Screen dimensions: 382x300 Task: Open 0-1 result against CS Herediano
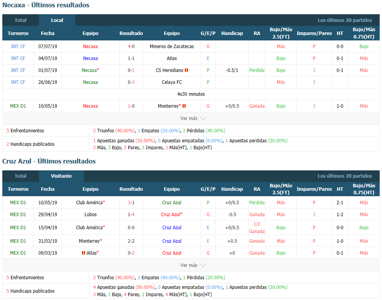[x=131, y=70]
